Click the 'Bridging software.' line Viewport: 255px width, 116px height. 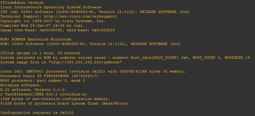point(21,85)
